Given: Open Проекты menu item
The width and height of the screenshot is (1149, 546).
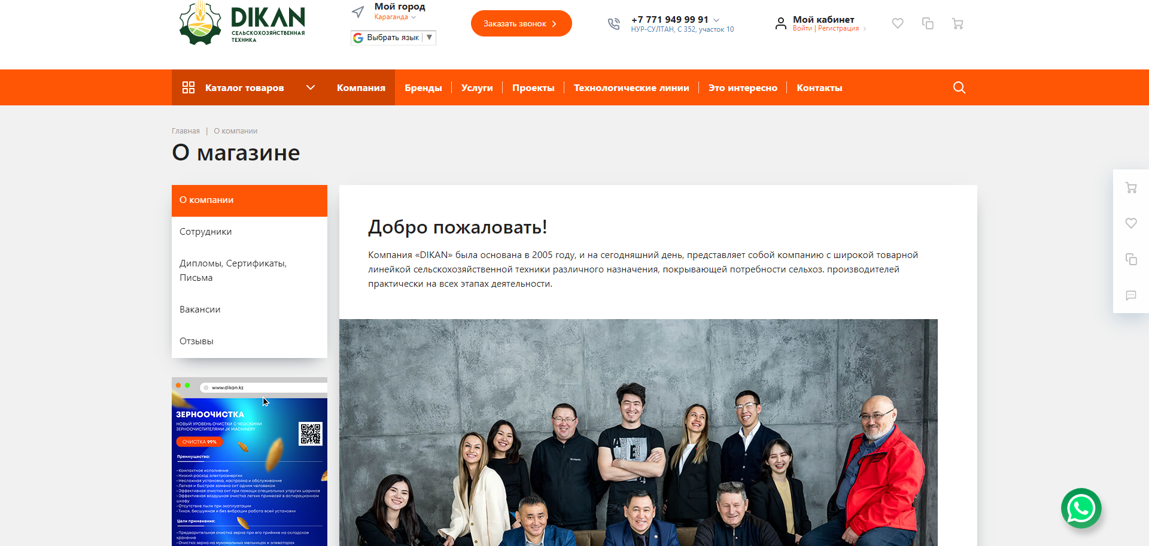Looking at the screenshot, I should 533,88.
